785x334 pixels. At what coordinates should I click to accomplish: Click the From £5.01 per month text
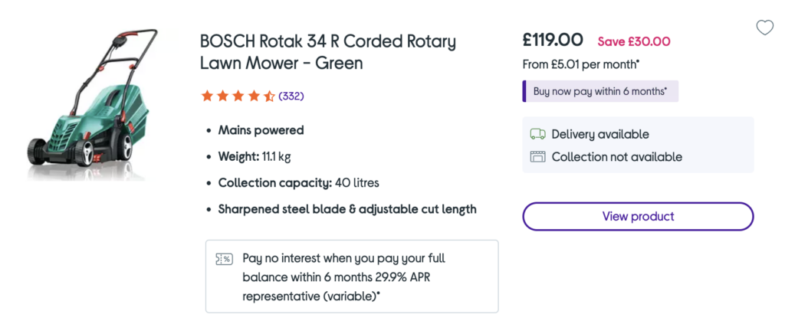click(583, 66)
